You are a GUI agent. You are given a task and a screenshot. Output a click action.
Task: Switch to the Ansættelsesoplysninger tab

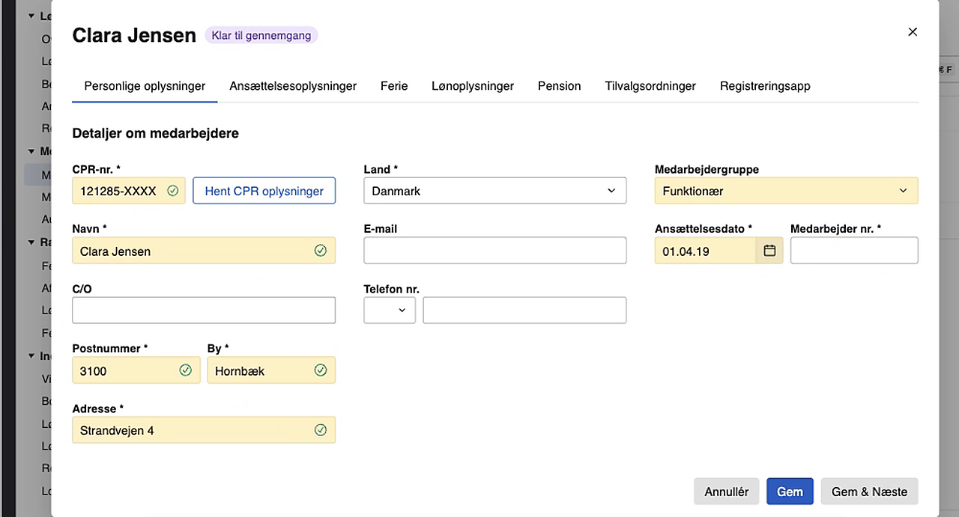click(x=293, y=86)
